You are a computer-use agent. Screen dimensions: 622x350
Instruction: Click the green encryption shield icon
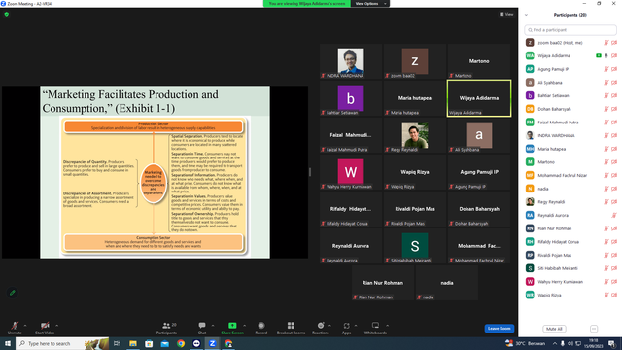coord(7,14)
